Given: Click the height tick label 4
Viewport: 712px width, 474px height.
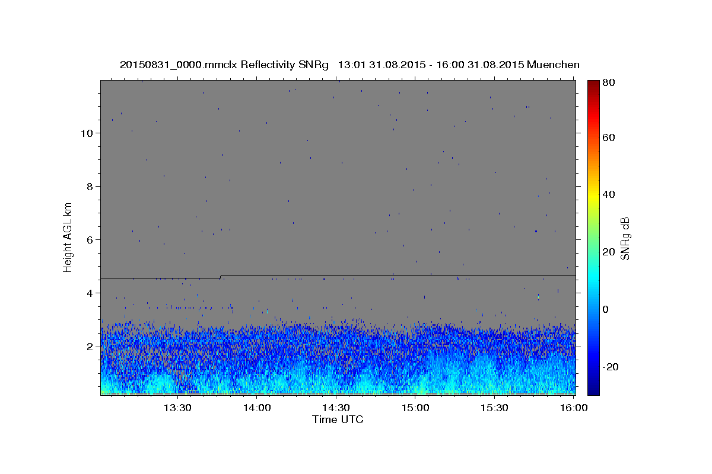Looking at the screenshot, I should [88, 293].
